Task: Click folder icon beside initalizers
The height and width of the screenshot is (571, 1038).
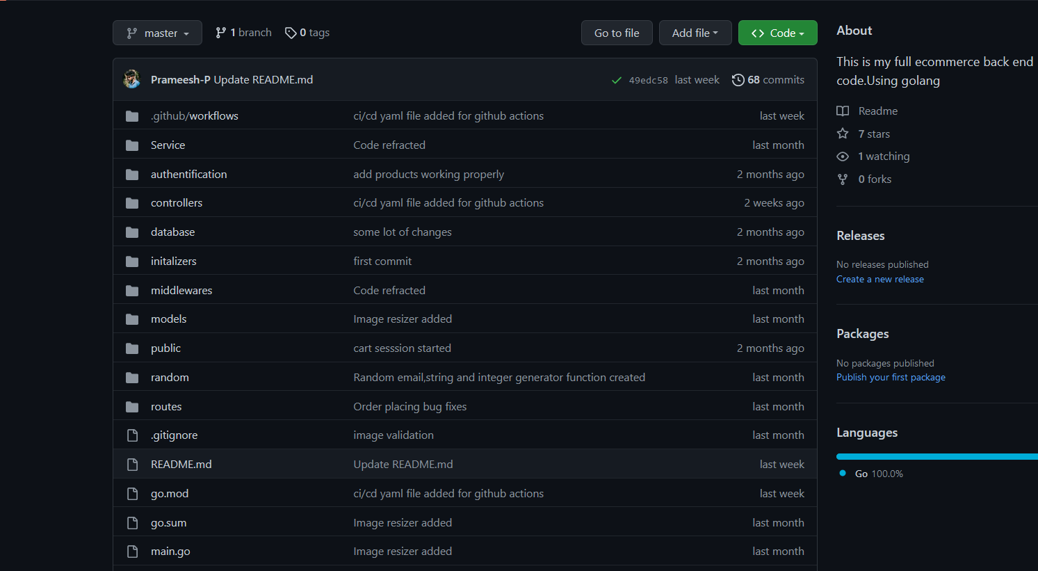Action: (132, 262)
